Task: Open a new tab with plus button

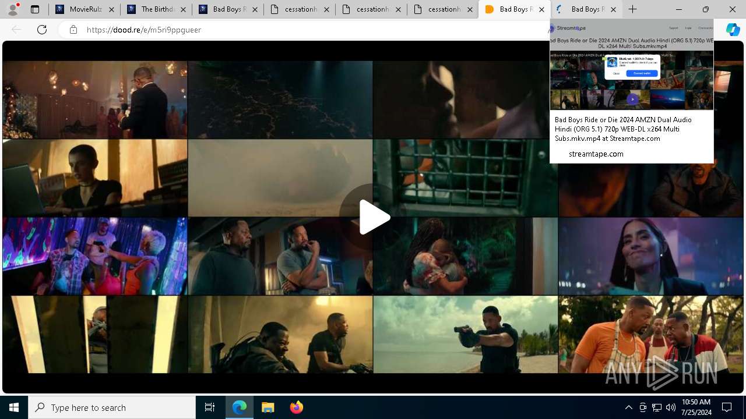Action: tap(632, 9)
